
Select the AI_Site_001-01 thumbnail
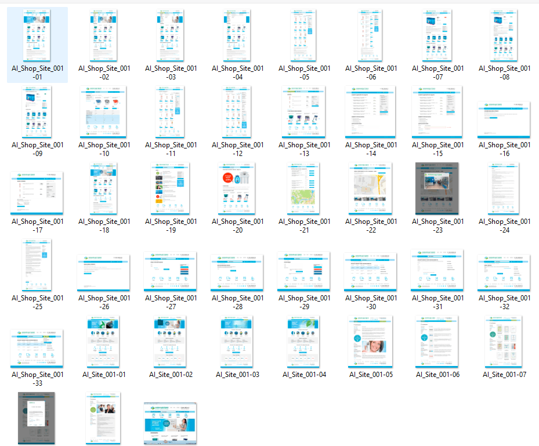(x=103, y=342)
